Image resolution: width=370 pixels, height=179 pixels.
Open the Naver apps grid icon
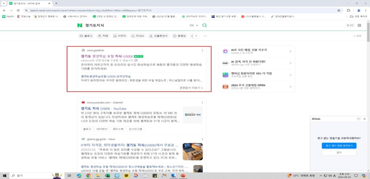(359, 26)
